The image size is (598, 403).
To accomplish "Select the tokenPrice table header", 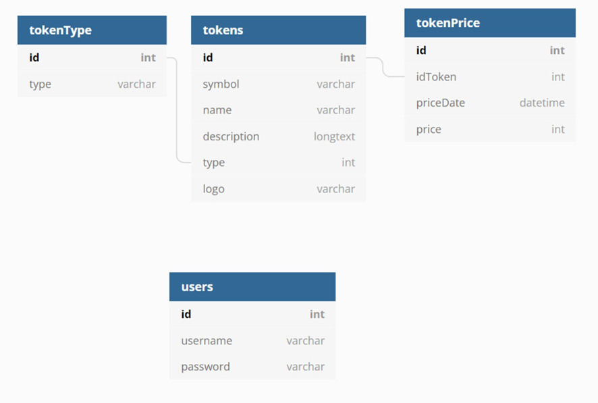I will pyautogui.click(x=490, y=23).
